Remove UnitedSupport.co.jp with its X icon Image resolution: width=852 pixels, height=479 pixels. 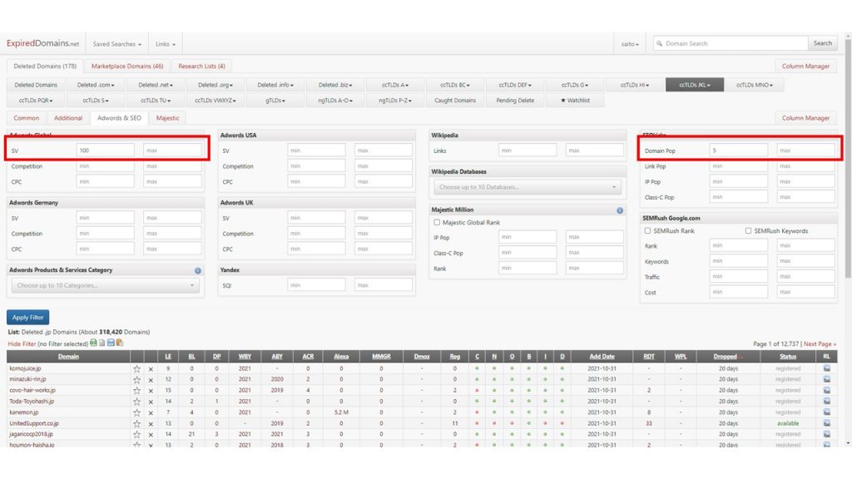(151, 423)
